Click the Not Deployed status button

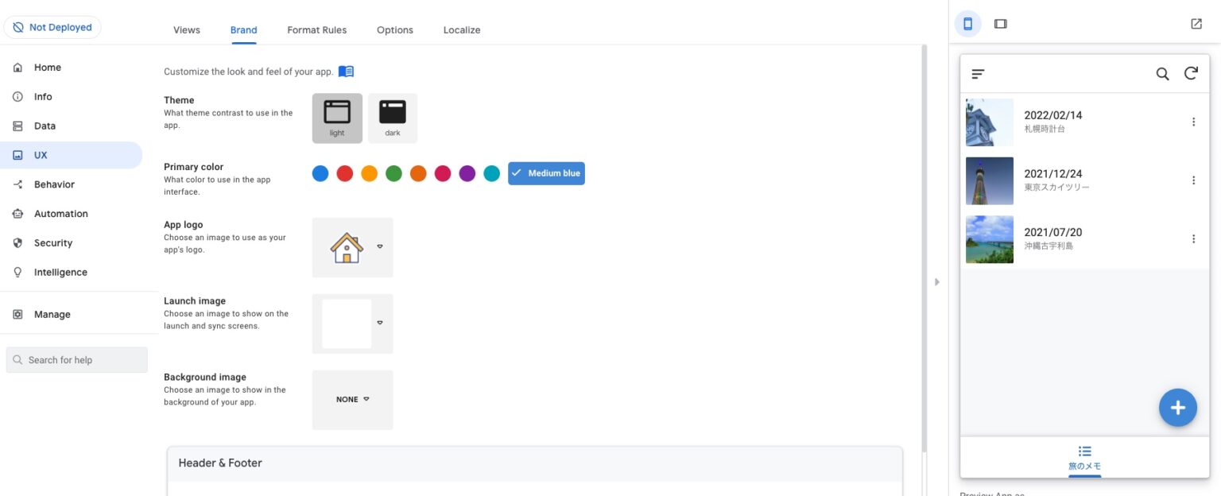[52, 26]
